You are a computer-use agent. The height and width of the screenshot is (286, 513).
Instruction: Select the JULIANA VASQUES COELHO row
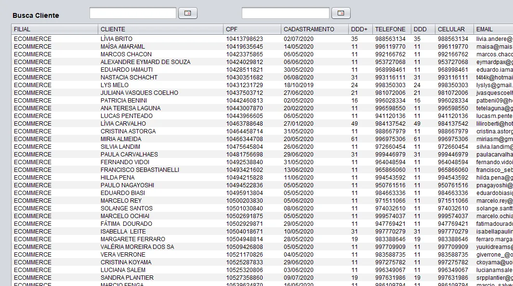[x=262, y=93]
